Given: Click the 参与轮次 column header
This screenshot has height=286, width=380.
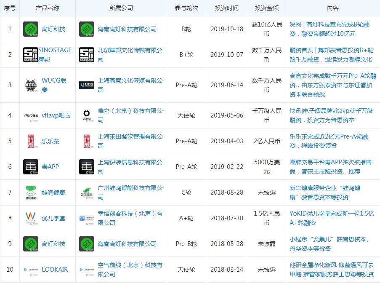Looking at the screenshot, I should click(x=186, y=8).
